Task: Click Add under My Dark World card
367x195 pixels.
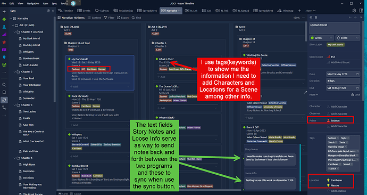Action: (74, 86)
